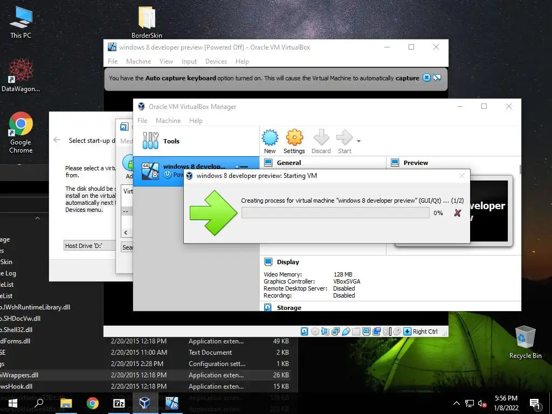This screenshot has height=414, width=552.
Task: Open the Start button's dropdown arrow
Action: pyautogui.click(x=358, y=141)
